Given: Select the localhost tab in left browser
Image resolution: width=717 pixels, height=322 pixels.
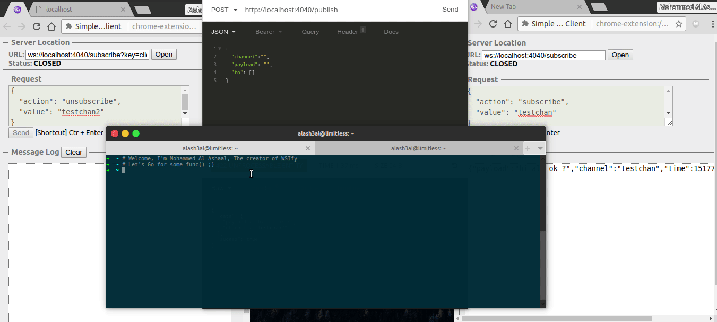Looking at the screenshot, I should (x=80, y=9).
